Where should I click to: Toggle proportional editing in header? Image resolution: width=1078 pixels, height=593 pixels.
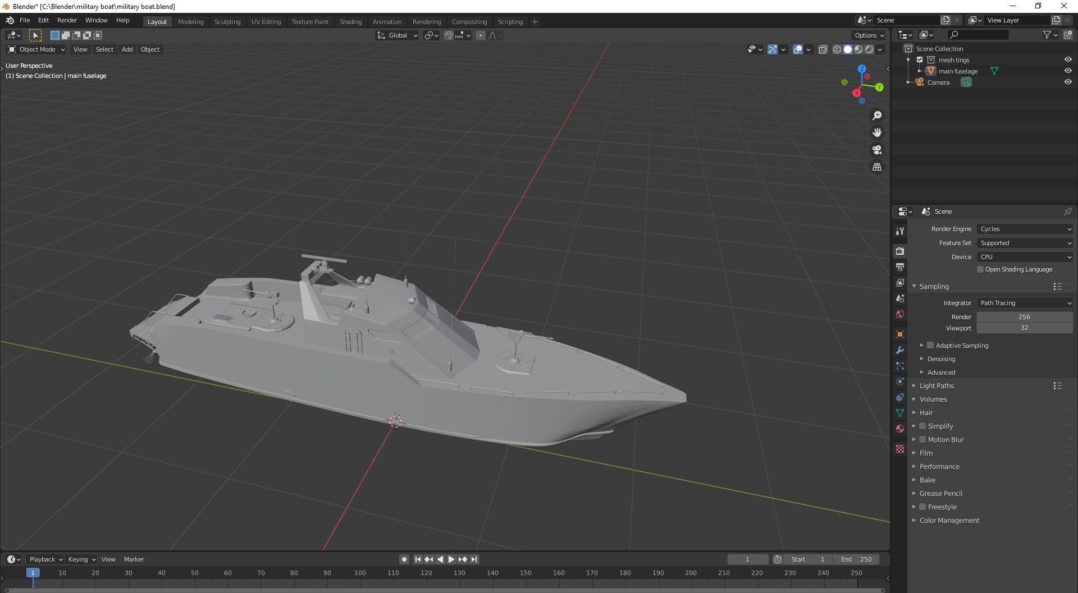(x=481, y=35)
